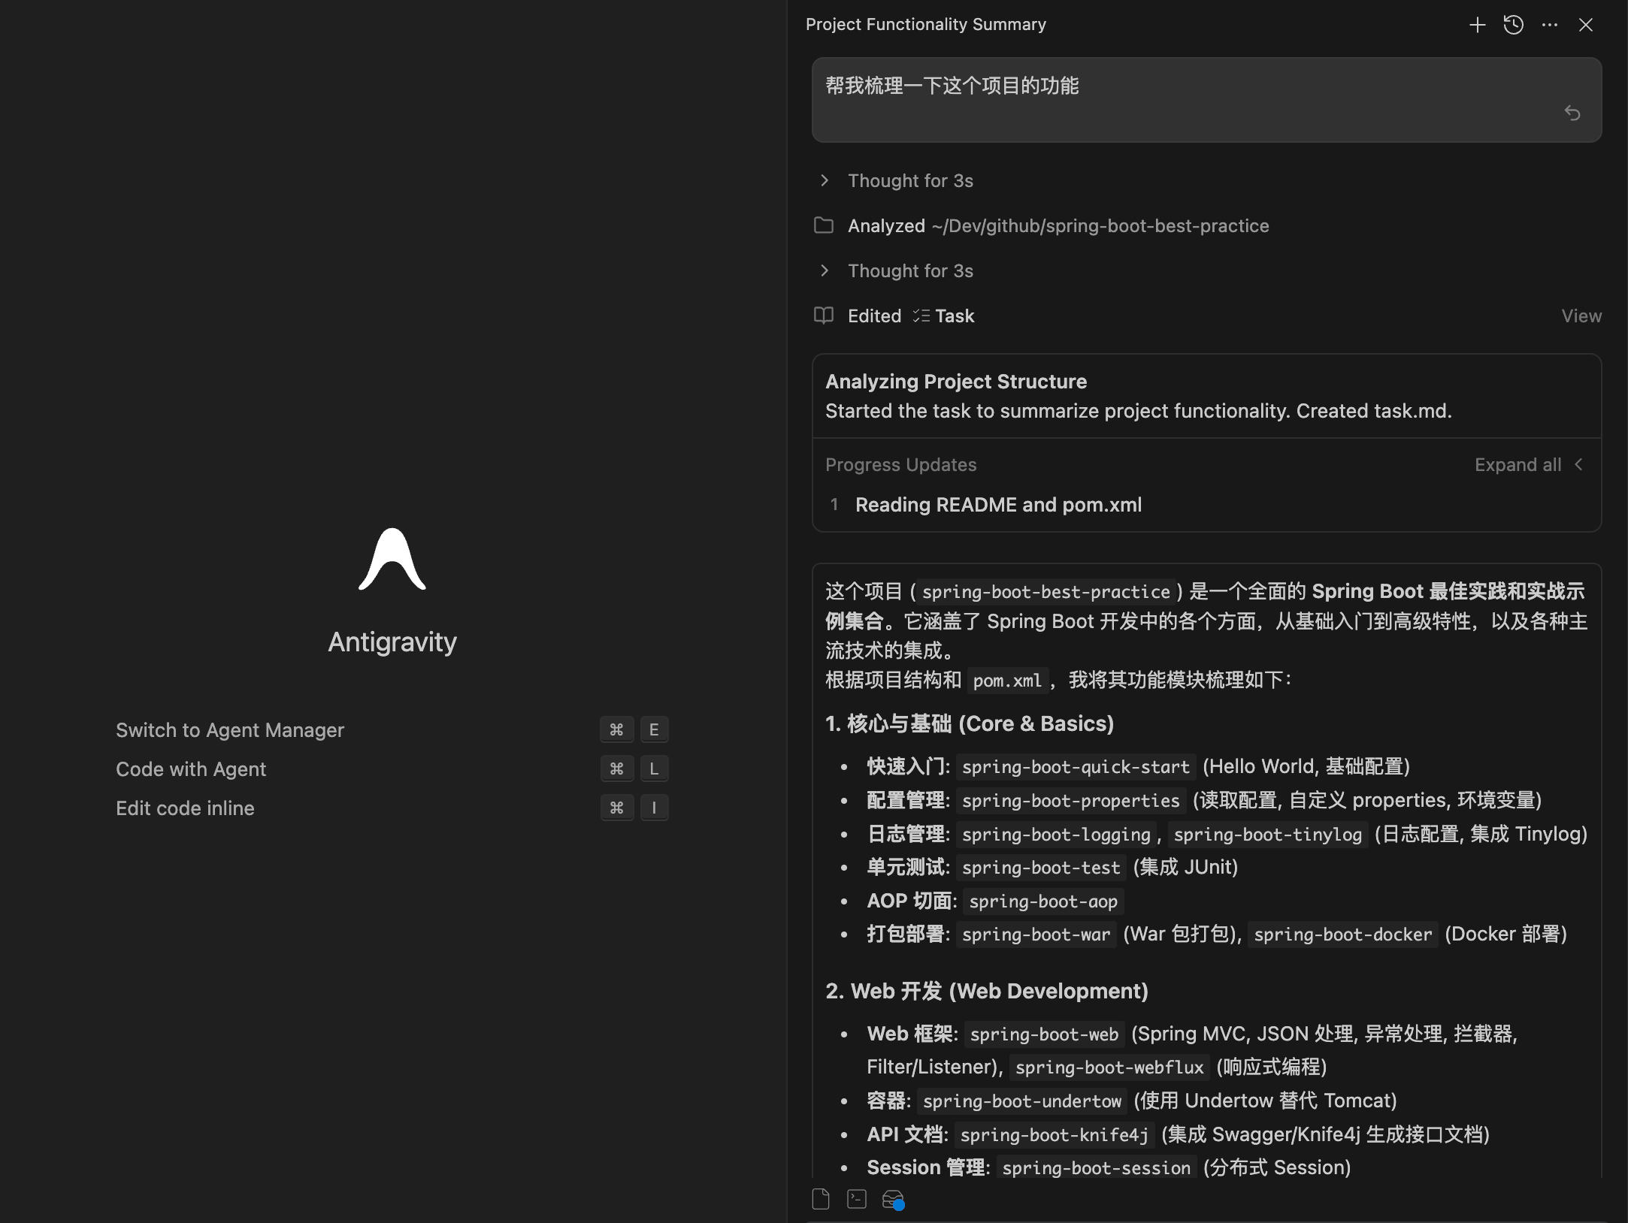Expand the second Thought for 3s
The width and height of the screenshot is (1628, 1223).
tap(909, 271)
